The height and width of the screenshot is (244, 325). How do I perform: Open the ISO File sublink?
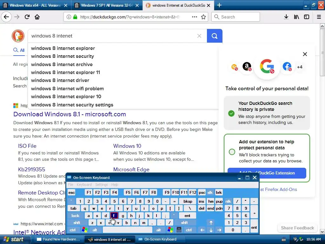[27, 146]
